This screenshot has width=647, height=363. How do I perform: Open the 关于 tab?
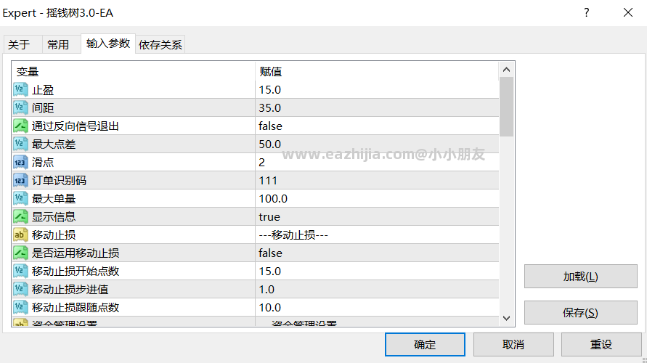[23, 44]
